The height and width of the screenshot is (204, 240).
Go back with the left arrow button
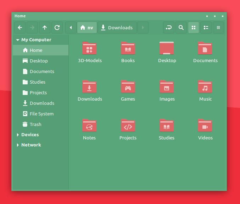coord(20,28)
